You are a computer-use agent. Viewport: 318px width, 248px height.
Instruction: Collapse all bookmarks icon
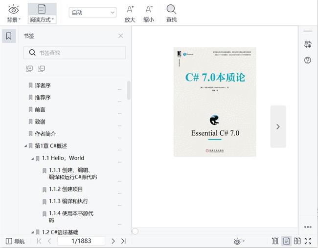tap(42, 68)
